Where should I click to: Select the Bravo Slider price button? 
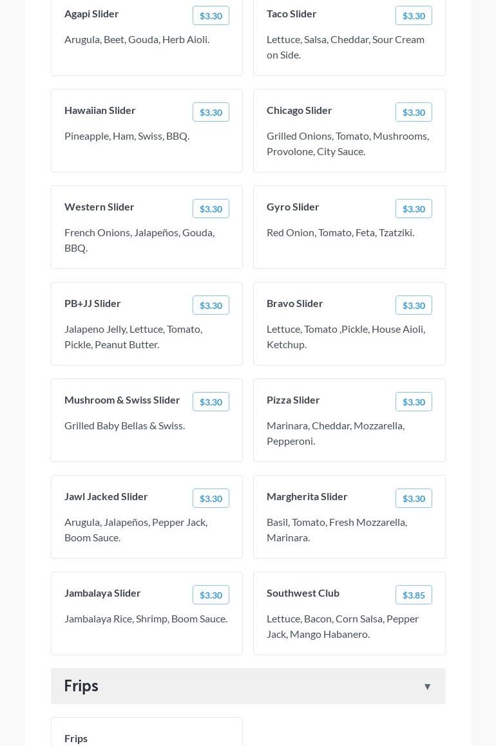(414, 305)
